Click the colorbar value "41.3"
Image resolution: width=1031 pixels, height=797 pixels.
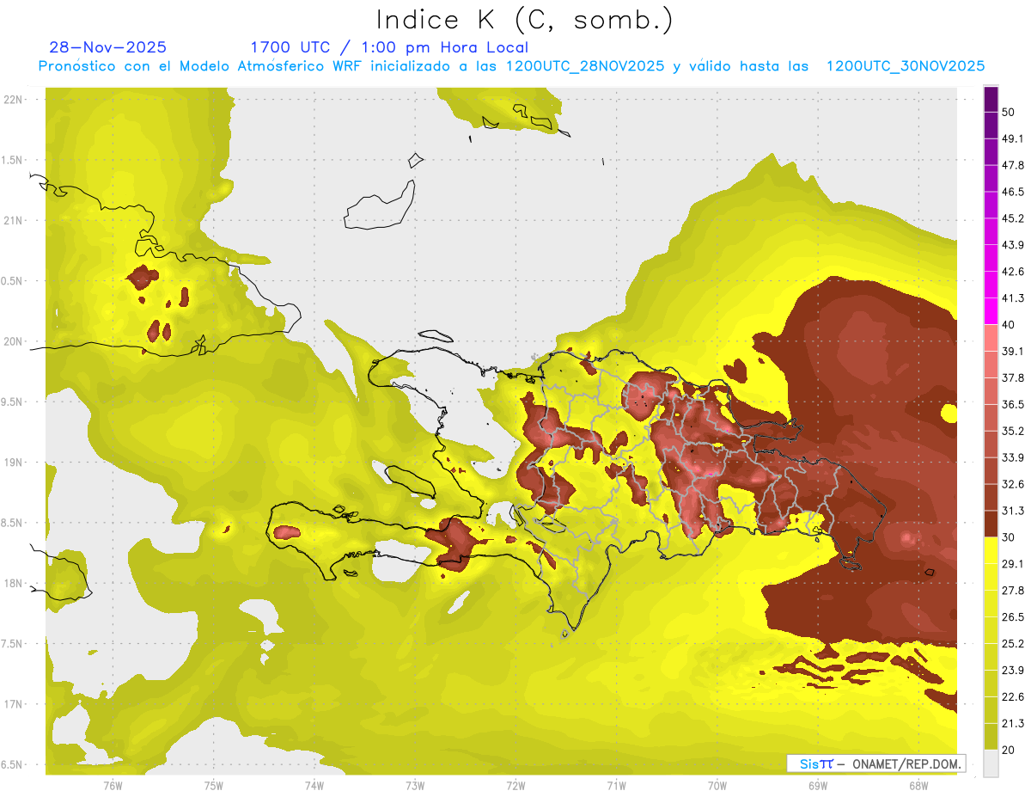click(x=1014, y=298)
